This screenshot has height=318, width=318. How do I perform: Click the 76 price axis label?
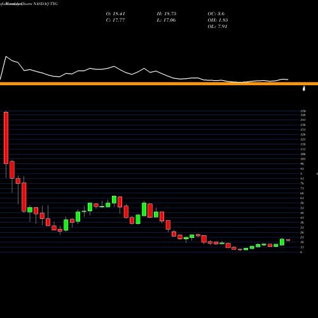coord(302,183)
